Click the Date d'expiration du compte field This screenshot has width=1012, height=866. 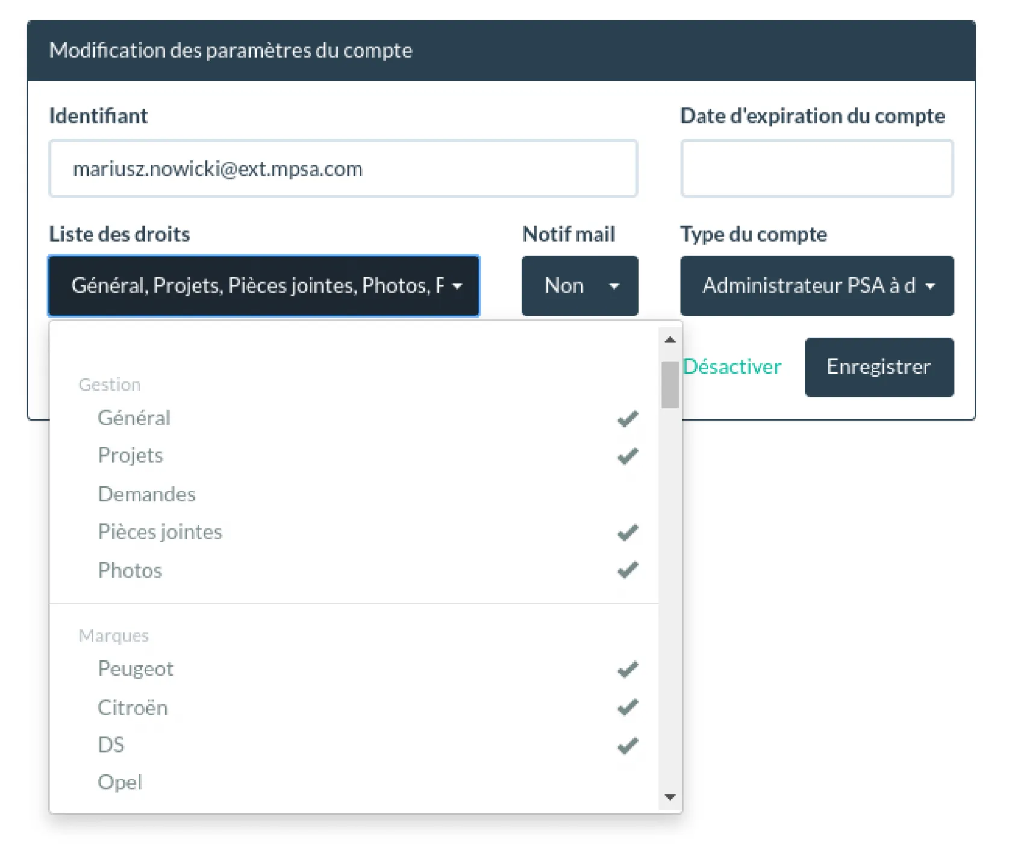817,169
